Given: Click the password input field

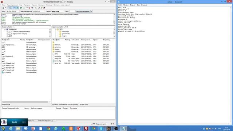Looking at the screenshot, I should [x=58, y=11].
